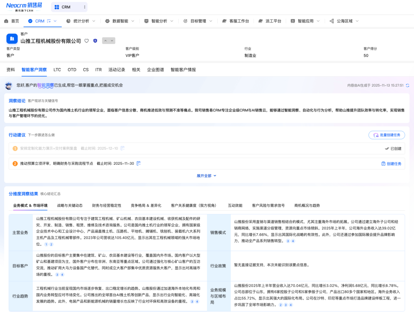This screenshot has height=318, width=414.
Task: Open citation 3 in 目标客户 text
Action: tap(57, 275)
